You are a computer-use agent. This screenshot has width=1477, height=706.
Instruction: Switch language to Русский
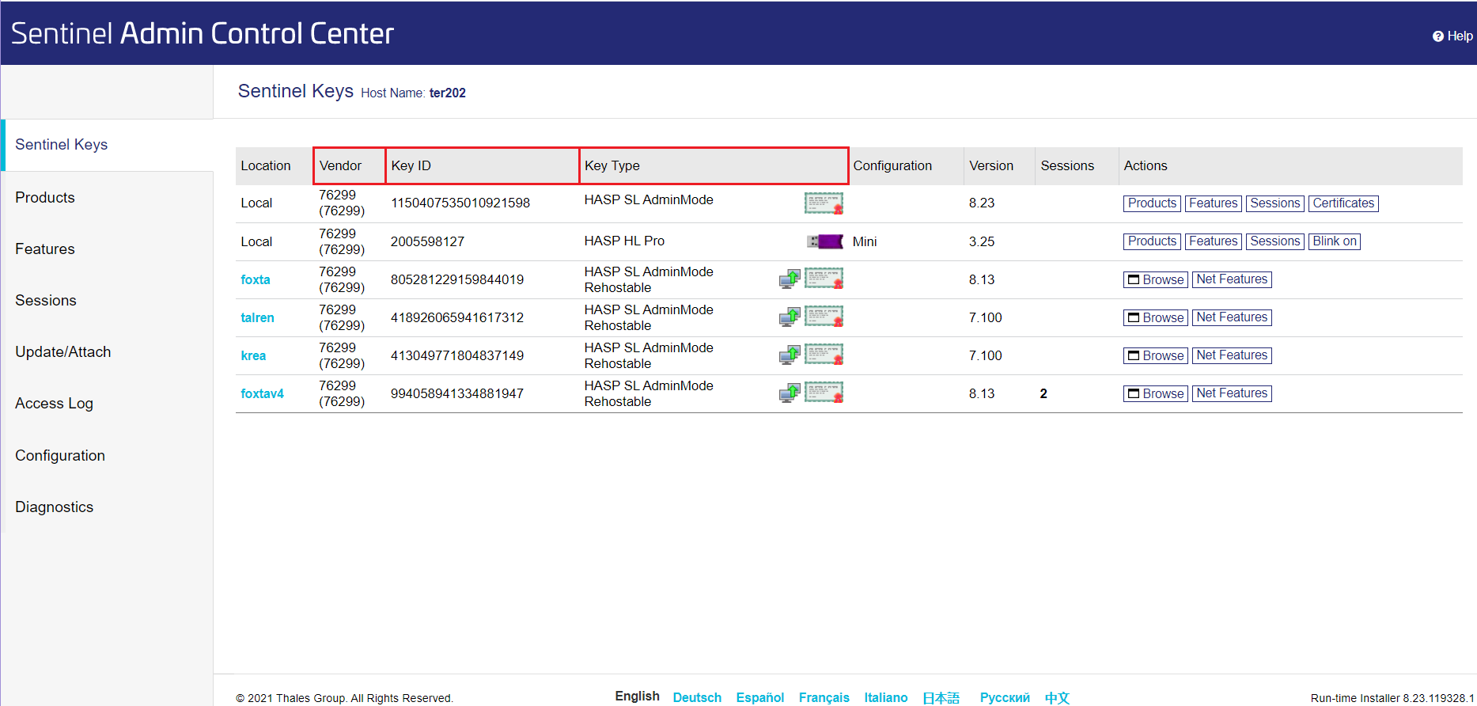(x=1005, y=697)
